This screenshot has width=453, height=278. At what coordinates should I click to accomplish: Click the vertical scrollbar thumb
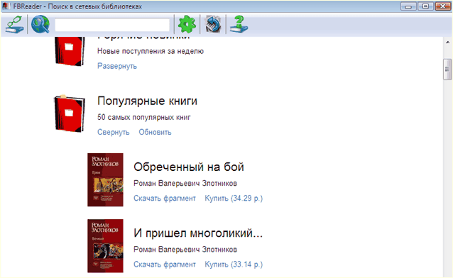pos(447,69)
